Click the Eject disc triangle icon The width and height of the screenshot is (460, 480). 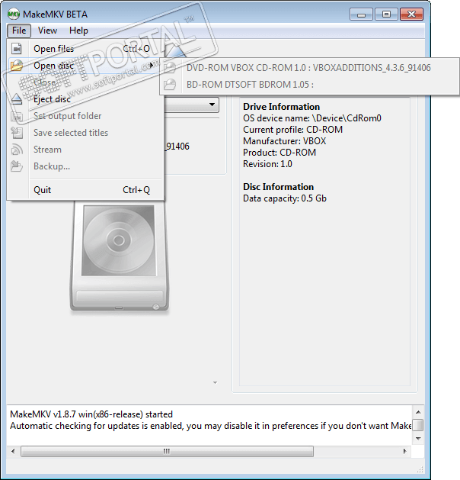click(x=17, y=99)
